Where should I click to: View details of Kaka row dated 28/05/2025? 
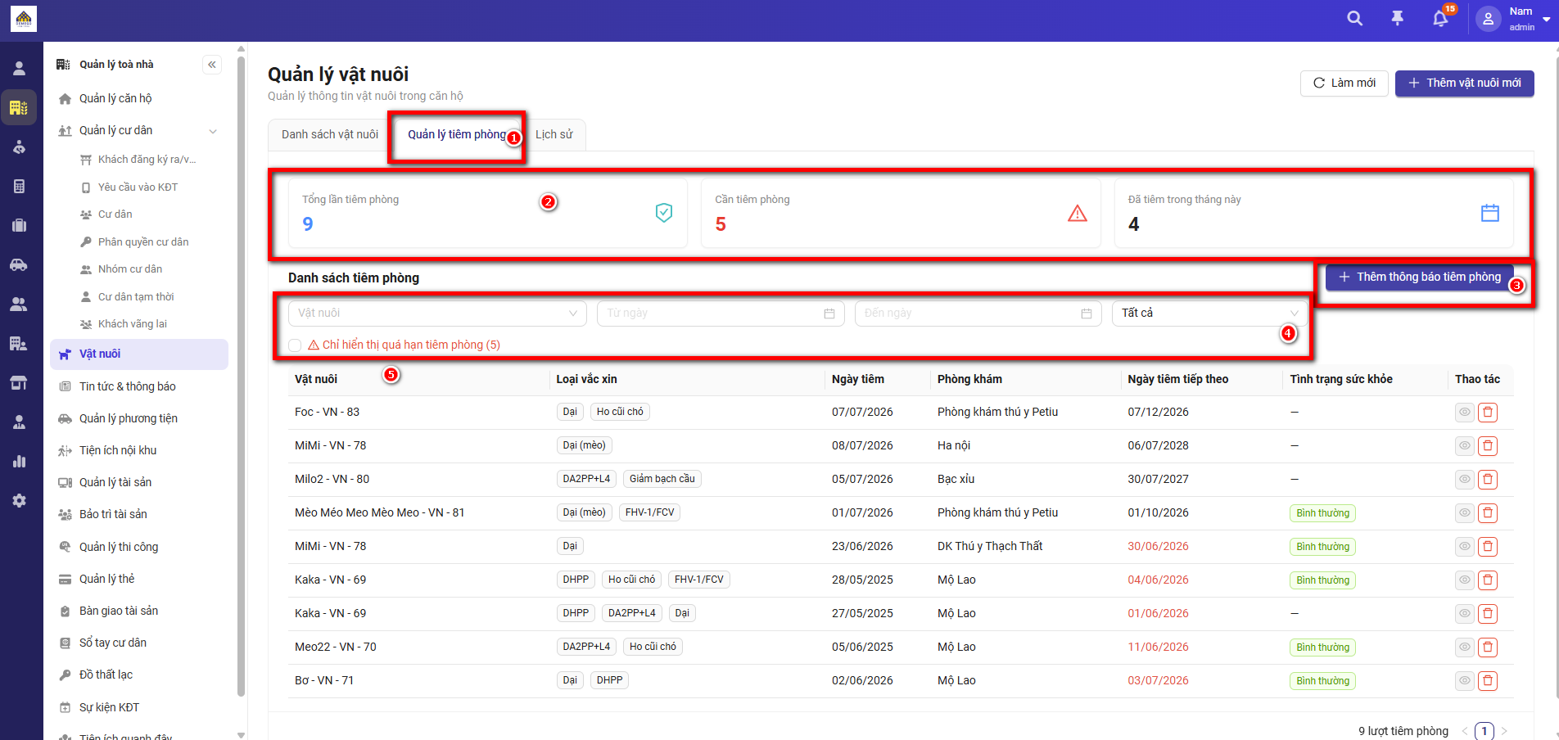1465,580
